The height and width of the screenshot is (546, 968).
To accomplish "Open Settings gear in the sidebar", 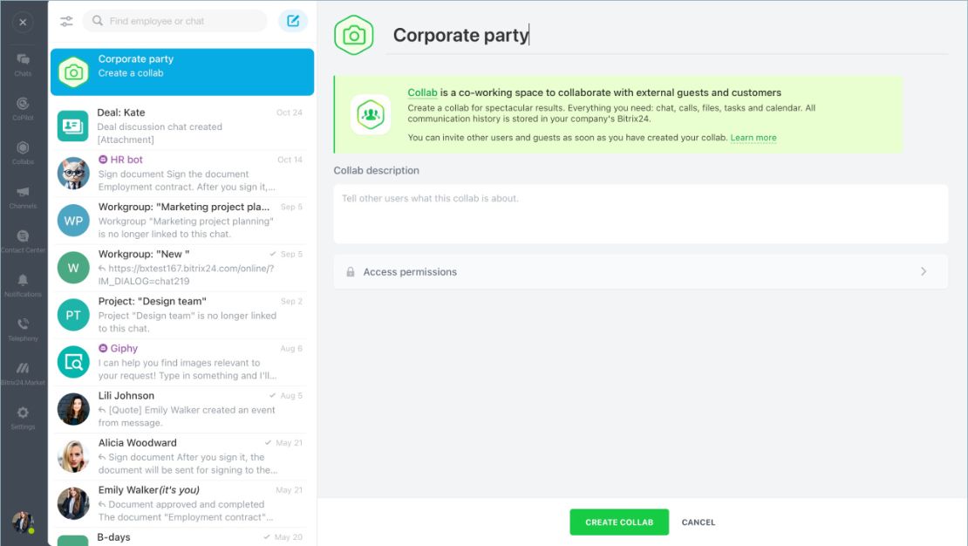I will click(x=23, y=418).
